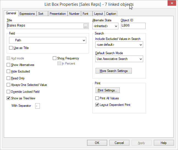Click the With Separator text box
This screenshot has height=150, width=178.
(x=37, y=106)
